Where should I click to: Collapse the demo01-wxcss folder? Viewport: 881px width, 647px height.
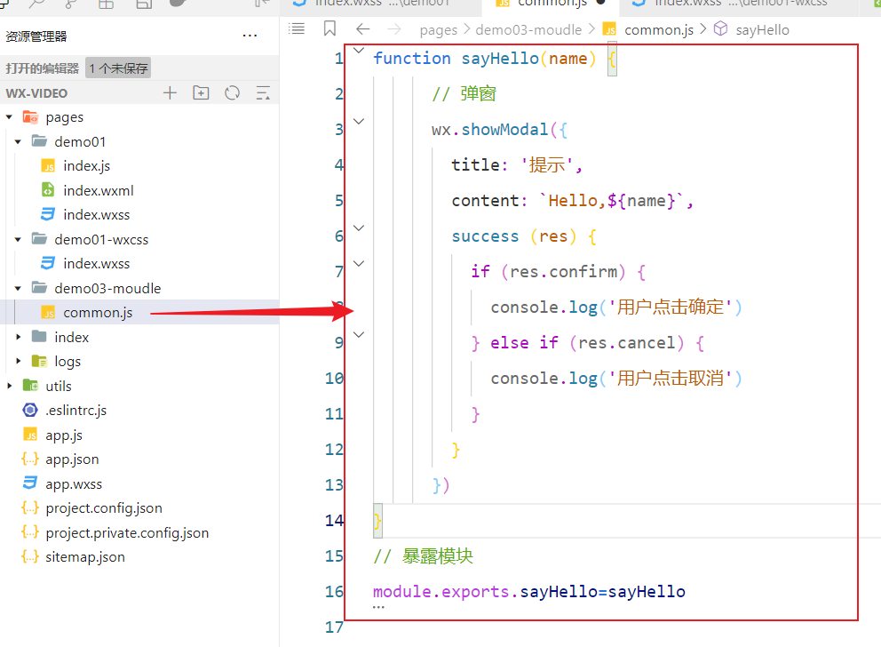(18, 239)
